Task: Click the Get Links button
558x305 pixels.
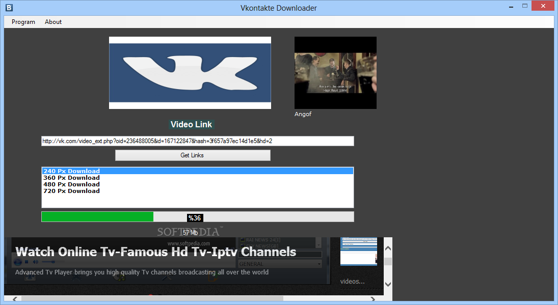Action: tap(193, 155)
